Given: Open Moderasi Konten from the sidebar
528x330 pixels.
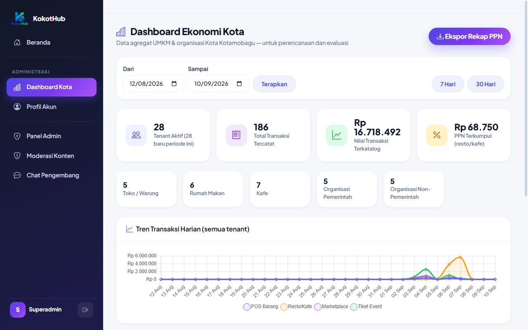Looking at the screenshot, I should point(52,156).
